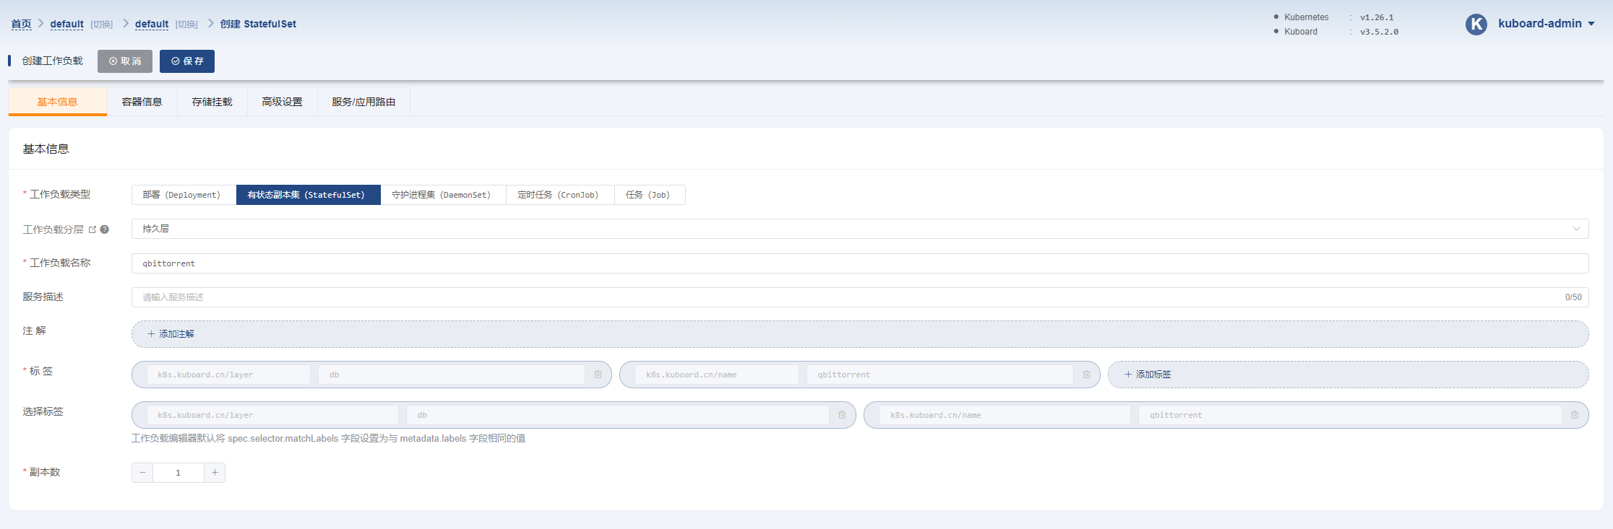Screen dimensions: 1613x529
Task: Click 添加标签 to add label
Action: 1349,375
